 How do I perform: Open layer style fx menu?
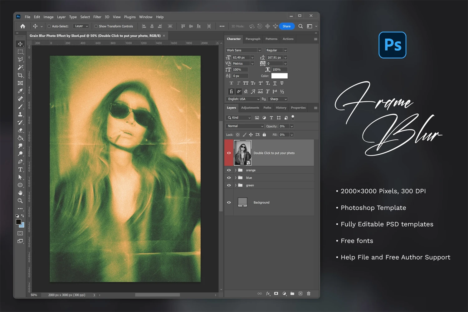pyautogui.click(x=268, y=294)
